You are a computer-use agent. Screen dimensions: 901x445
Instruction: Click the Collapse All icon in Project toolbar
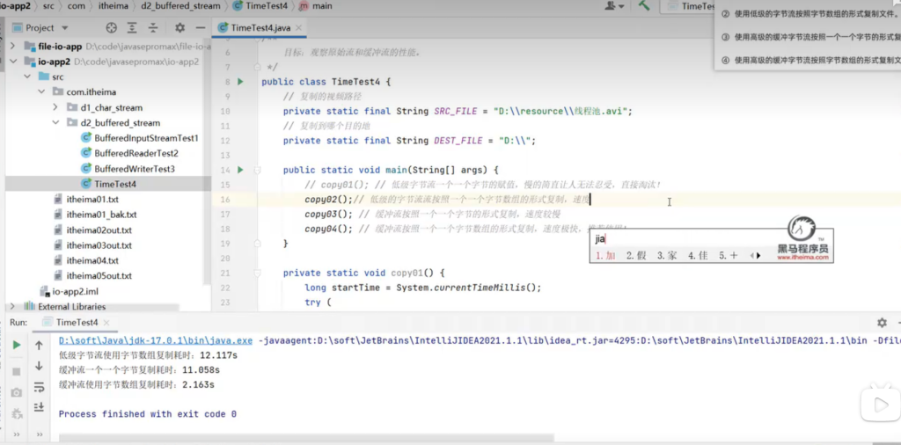[152, 28]
